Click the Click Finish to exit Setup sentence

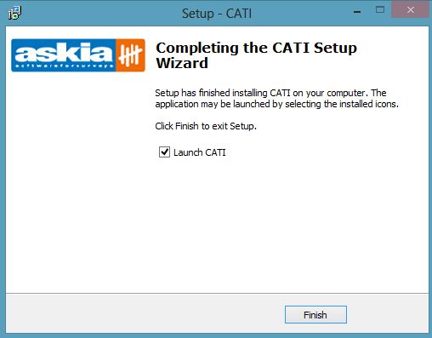206,126
